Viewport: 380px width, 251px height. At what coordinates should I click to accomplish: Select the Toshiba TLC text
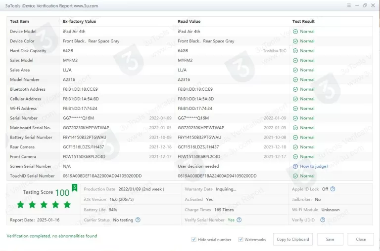click(275, 51)
